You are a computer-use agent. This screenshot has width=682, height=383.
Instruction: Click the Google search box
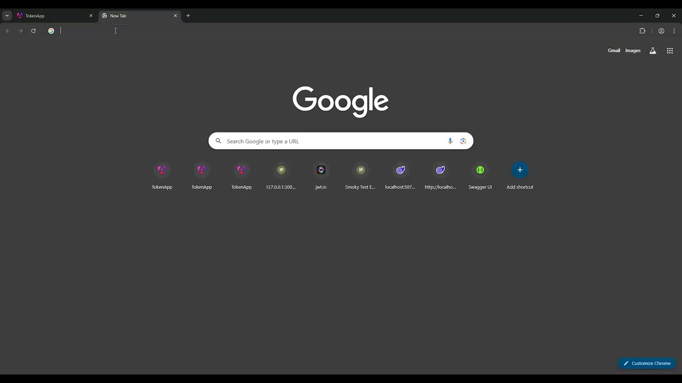(341, 141)
